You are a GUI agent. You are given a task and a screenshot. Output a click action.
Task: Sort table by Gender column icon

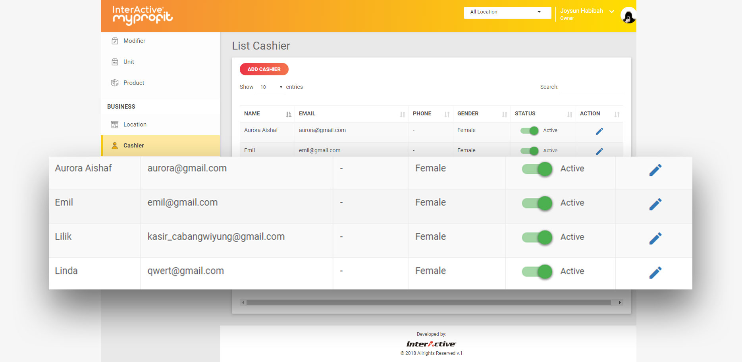click(504, 114)
